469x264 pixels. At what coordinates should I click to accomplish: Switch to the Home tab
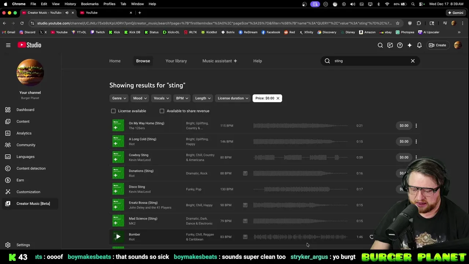(x=115, y=61)
